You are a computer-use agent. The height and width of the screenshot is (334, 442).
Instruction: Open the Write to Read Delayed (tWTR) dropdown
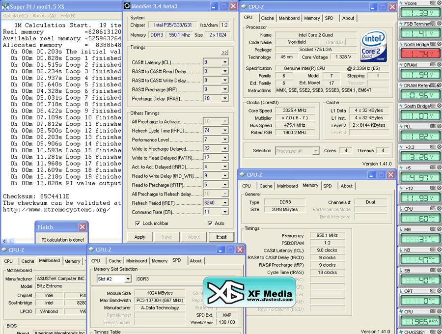[x=225, y=158]
